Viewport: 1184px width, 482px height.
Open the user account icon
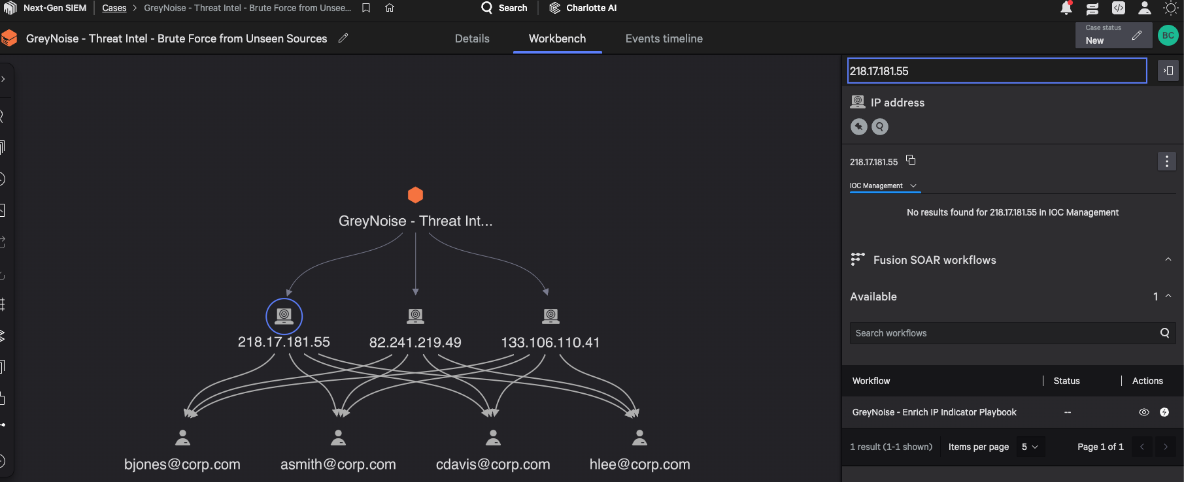click(x=1145, y=8)
